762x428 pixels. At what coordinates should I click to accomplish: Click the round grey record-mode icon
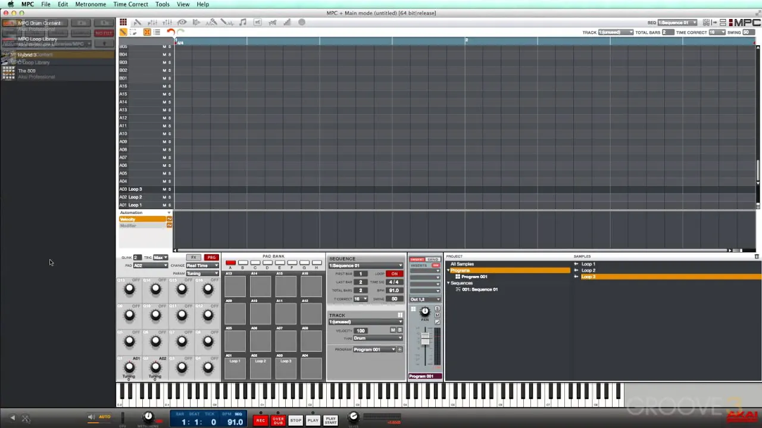point(302,23)
